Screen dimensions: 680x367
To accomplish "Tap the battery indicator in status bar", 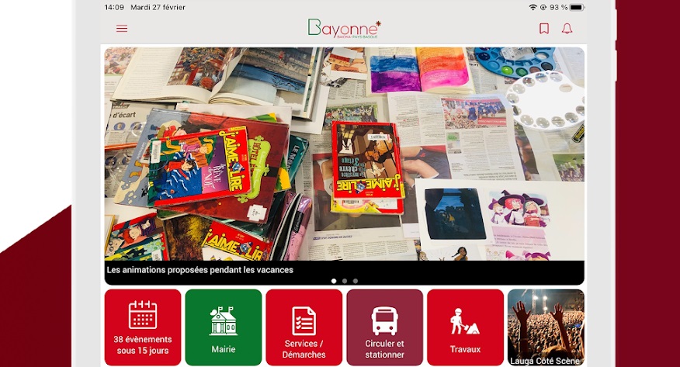I will pos(577,7).
